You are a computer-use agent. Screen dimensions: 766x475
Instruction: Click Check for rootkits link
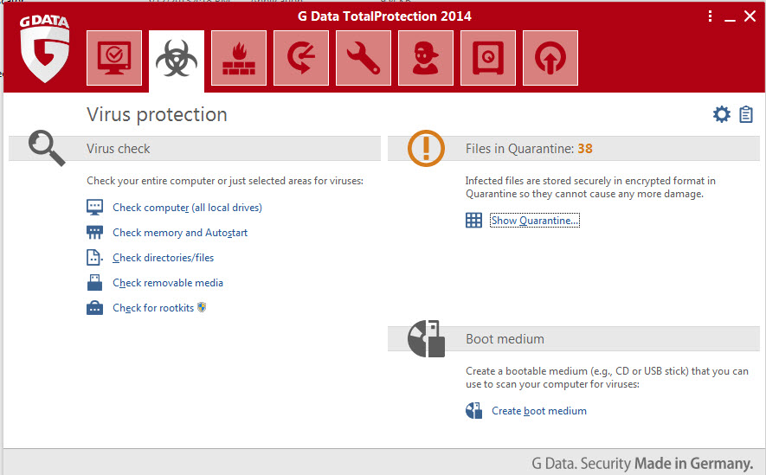point(153,308)
